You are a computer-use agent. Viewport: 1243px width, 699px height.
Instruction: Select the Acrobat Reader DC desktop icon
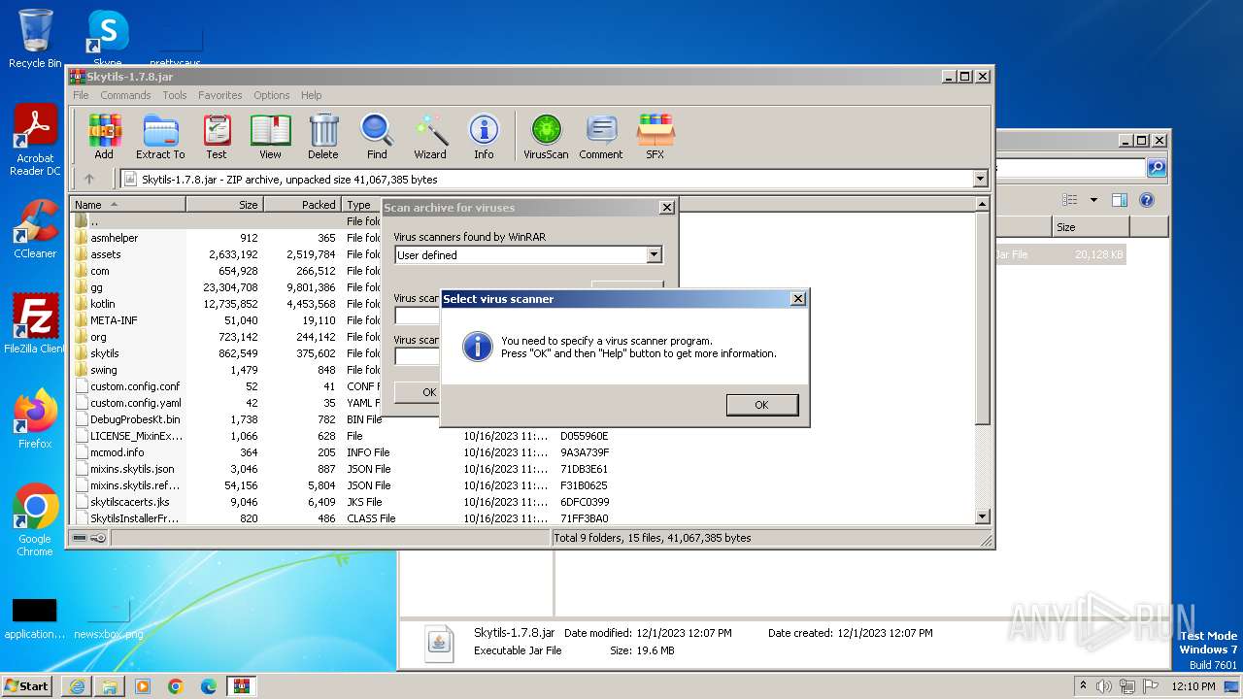(35, 140)
